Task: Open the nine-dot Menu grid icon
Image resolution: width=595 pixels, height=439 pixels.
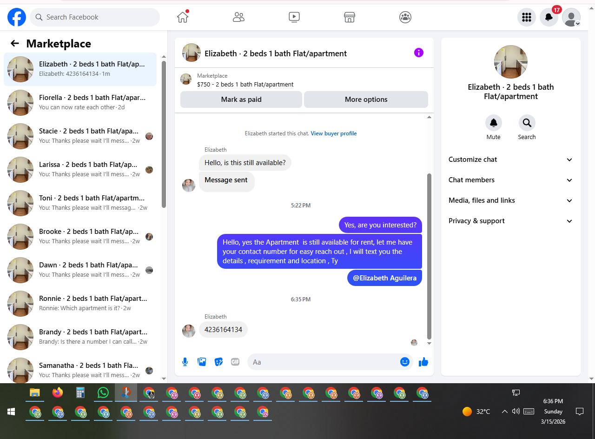Action: tap(527, 17)
